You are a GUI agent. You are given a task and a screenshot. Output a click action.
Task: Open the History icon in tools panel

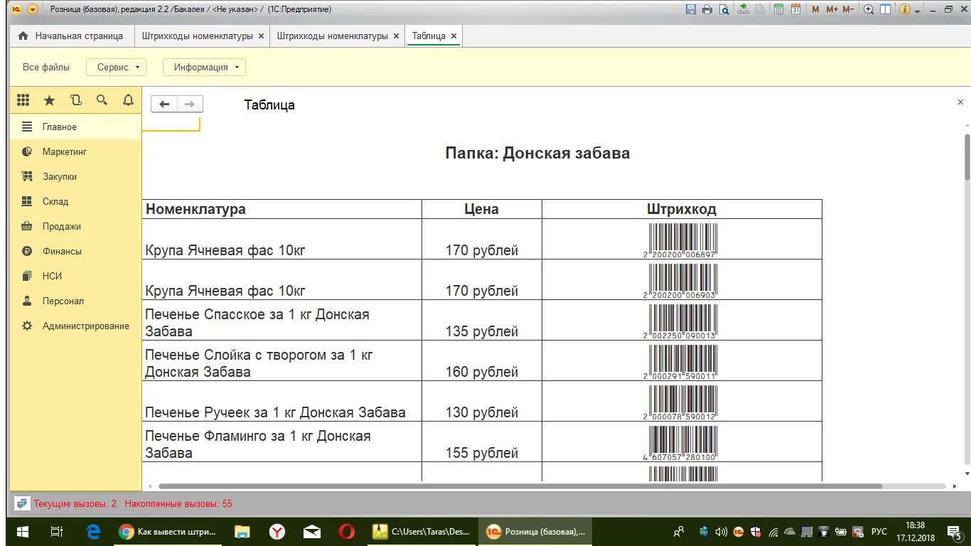click(x=76, y=100)
